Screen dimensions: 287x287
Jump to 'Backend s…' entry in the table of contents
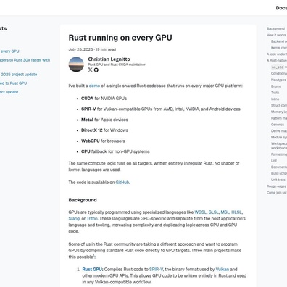click(x=279, y=41)
